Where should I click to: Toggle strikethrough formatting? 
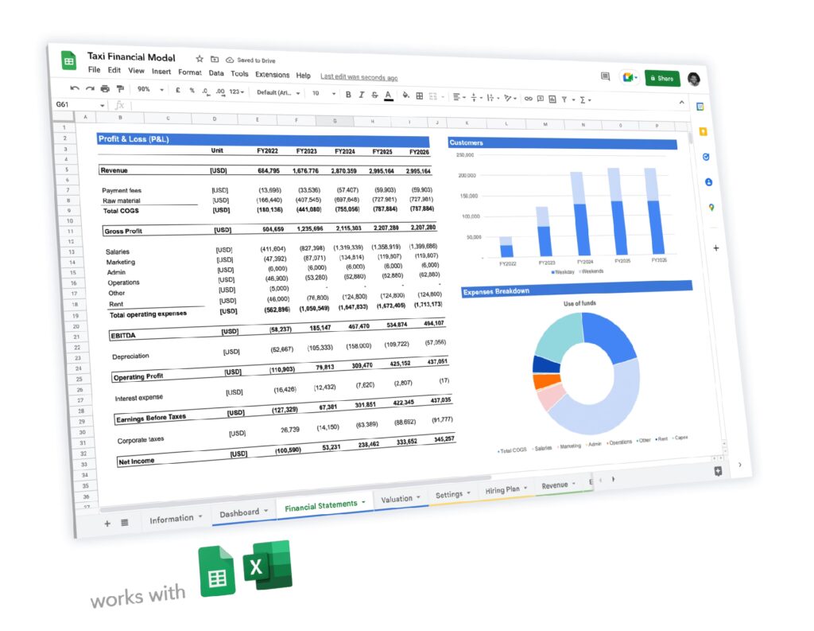374,95
